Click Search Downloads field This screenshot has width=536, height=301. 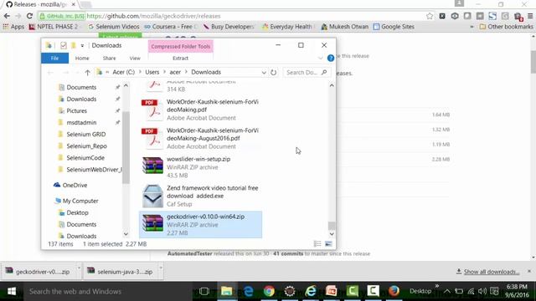pos(307,73)
